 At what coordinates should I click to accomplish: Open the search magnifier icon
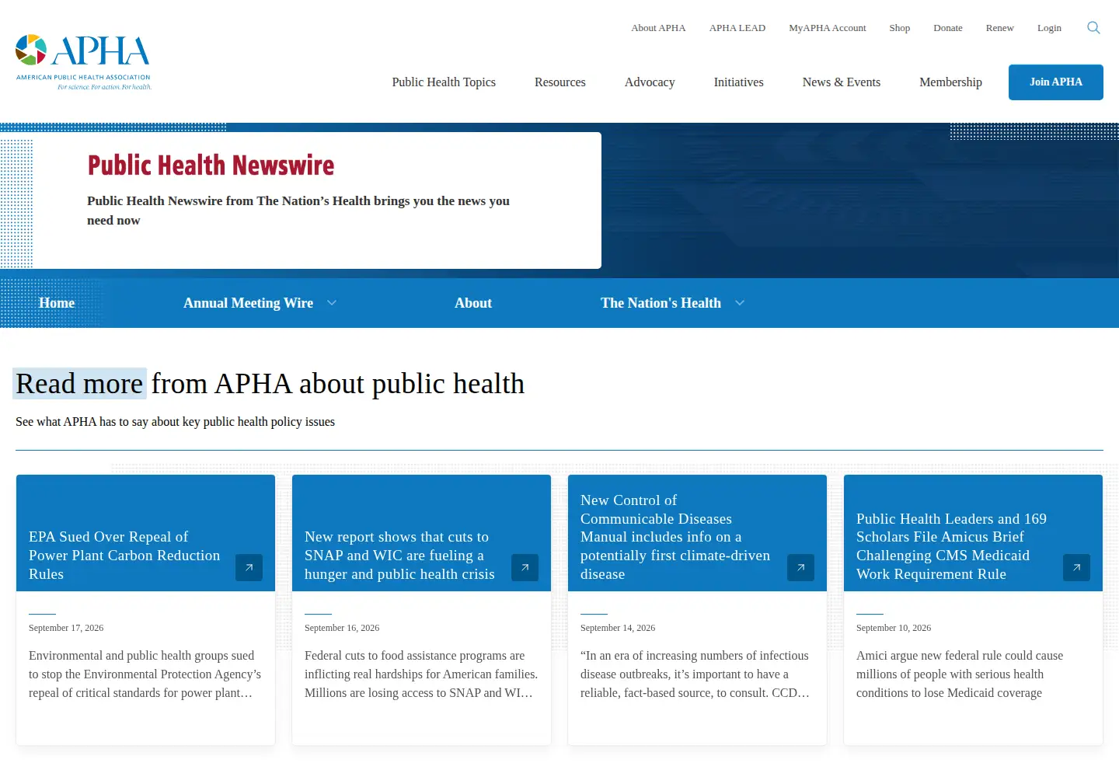tap(1093, 28)
